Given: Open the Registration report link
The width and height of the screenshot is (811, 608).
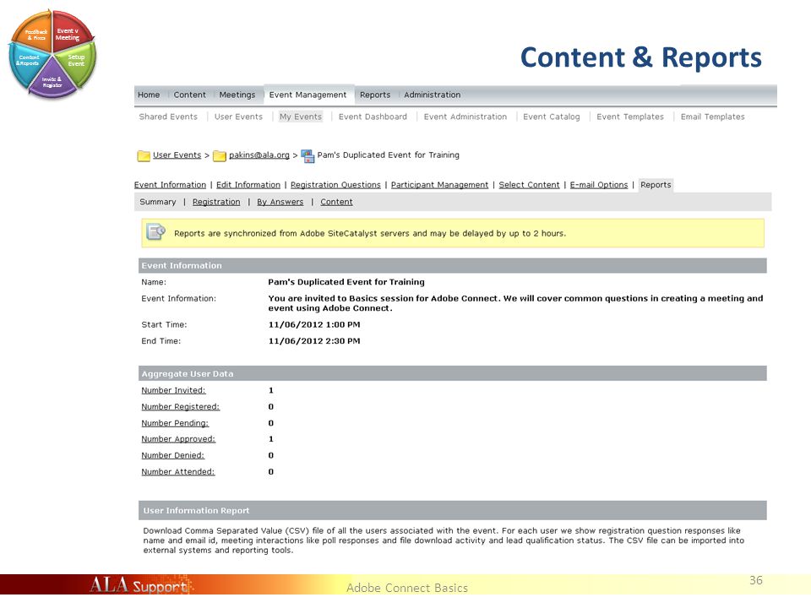Looking at the screenshot, I should pos(216,202).
